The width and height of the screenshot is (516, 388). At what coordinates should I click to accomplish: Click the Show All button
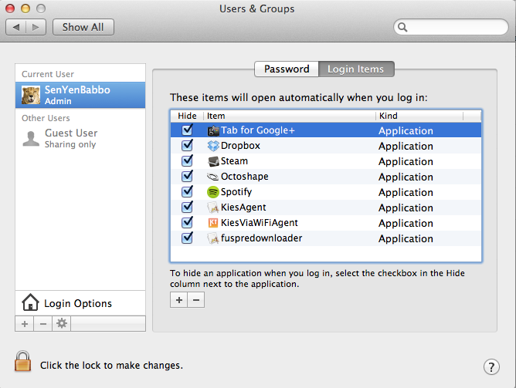[83, 27]
